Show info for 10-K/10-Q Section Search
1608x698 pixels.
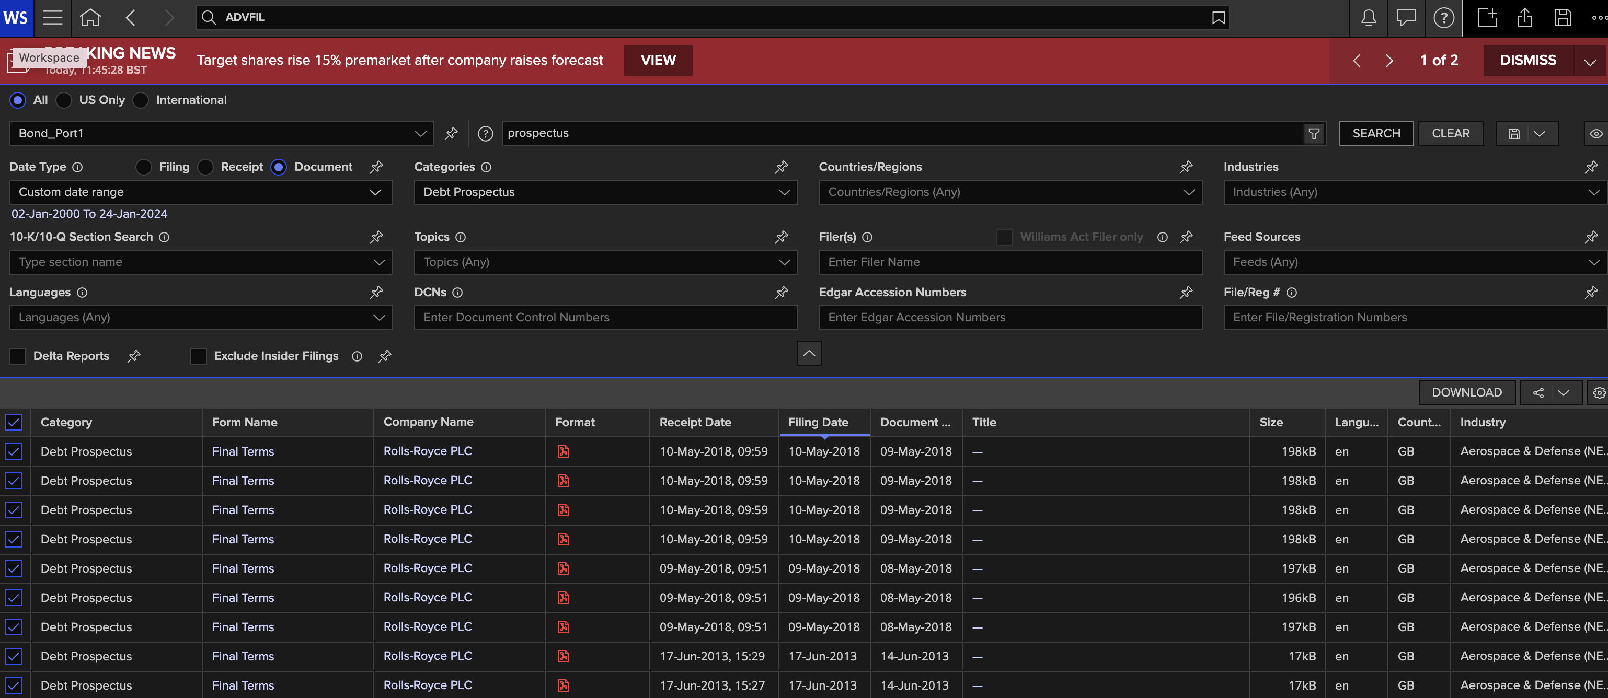click(x=164, y=237)
